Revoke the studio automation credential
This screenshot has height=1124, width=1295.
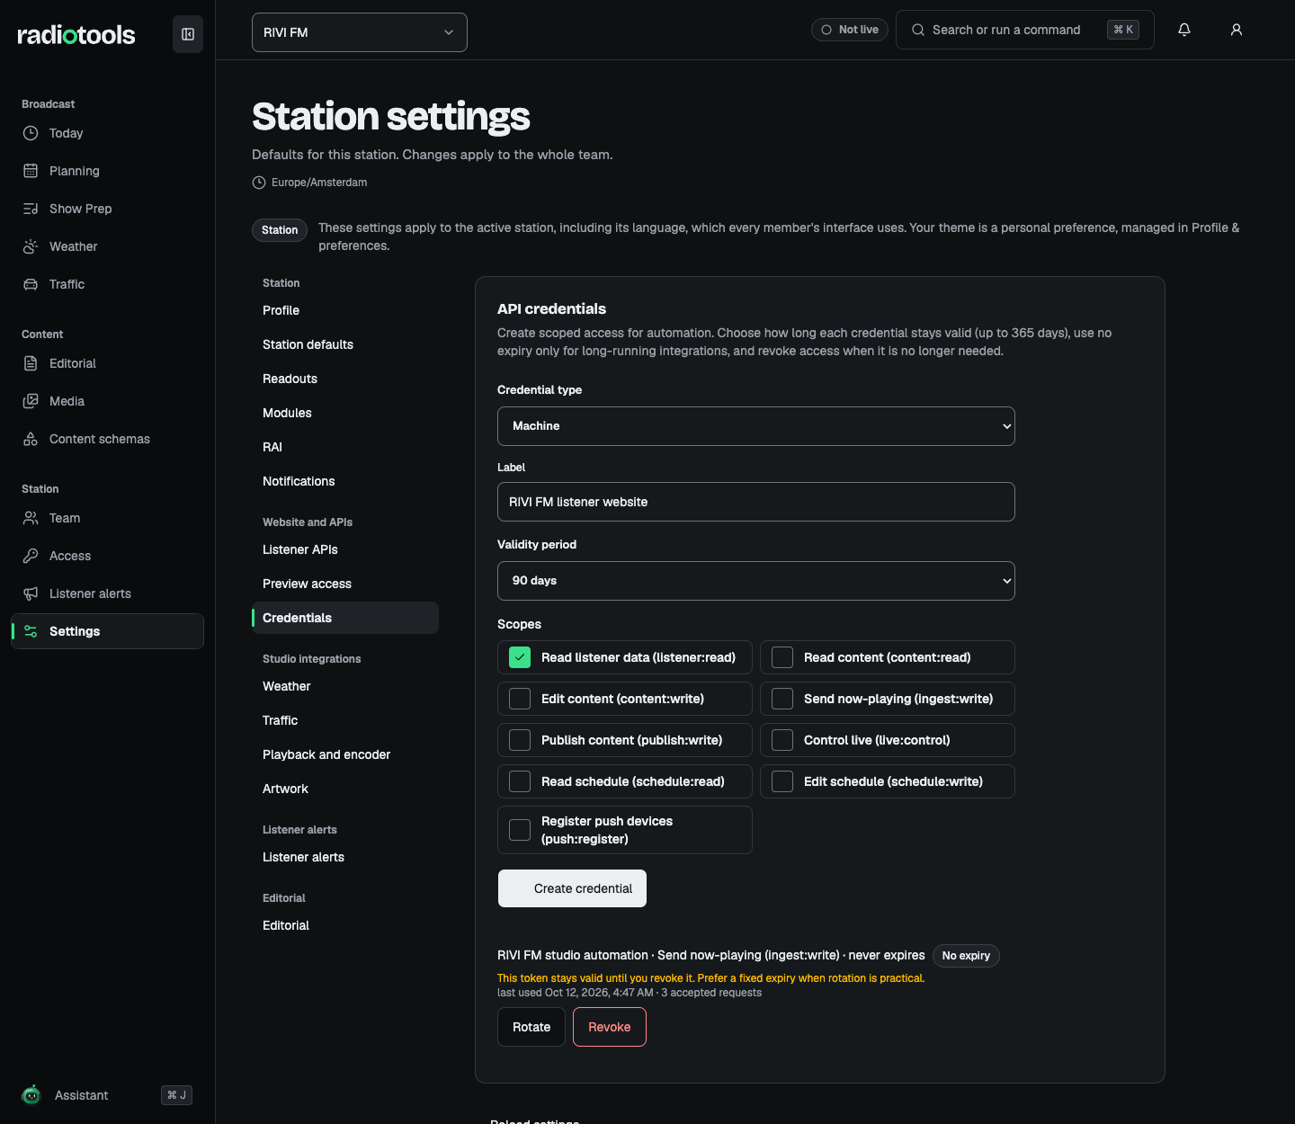coord(610,1027)
